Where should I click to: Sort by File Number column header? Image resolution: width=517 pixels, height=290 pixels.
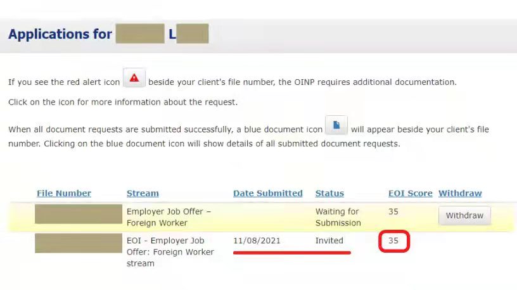click(x=64, y=193)
